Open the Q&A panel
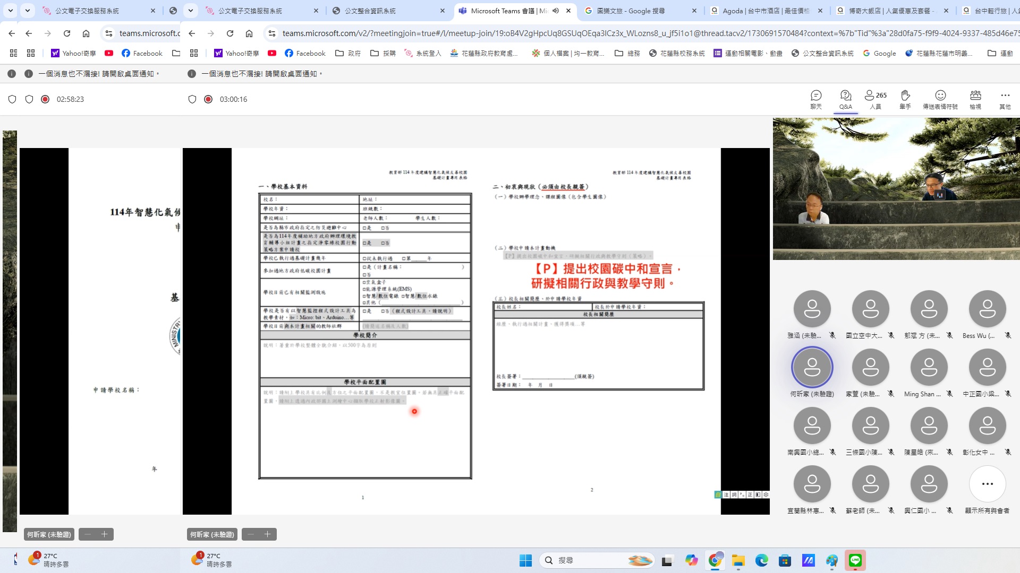The width and height of the screenshot is (1020, 573). [x=845, y=99]
